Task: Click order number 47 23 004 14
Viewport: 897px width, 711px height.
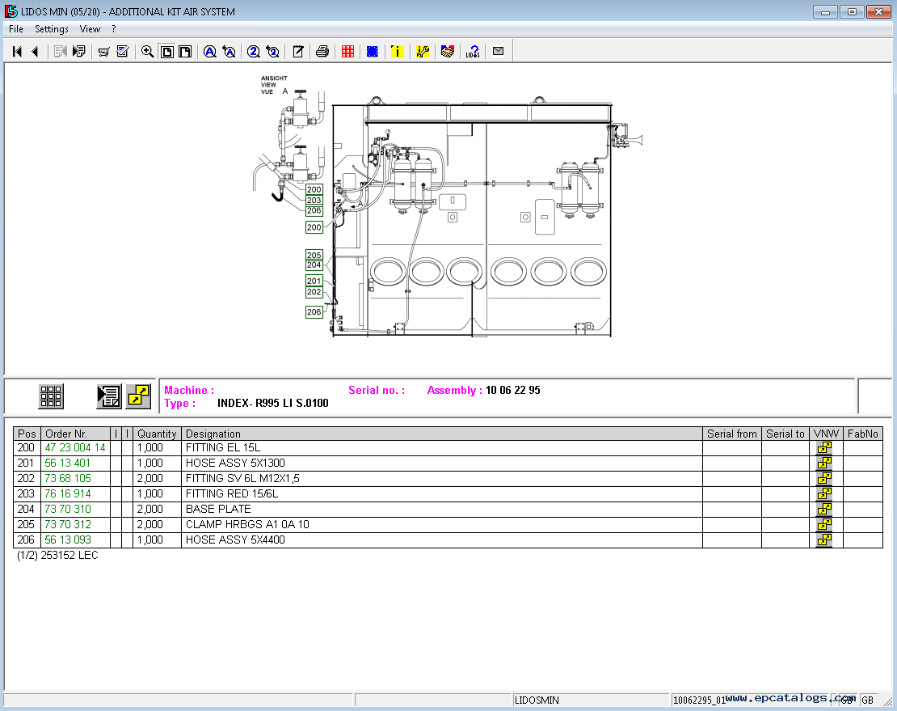Action: click(75, 448)
